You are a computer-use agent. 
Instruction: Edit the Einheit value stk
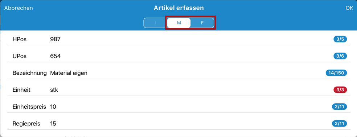[54, 90]
